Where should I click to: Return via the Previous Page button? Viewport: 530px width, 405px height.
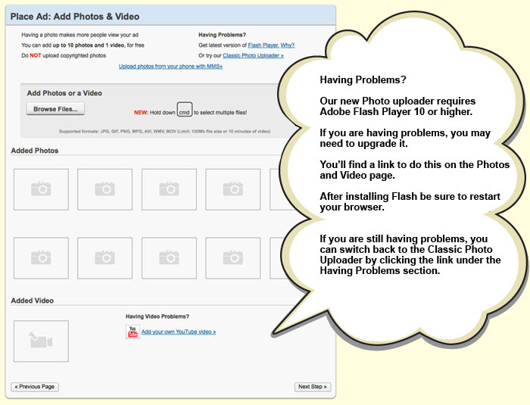pyautogui.click(x=34, y=387)
